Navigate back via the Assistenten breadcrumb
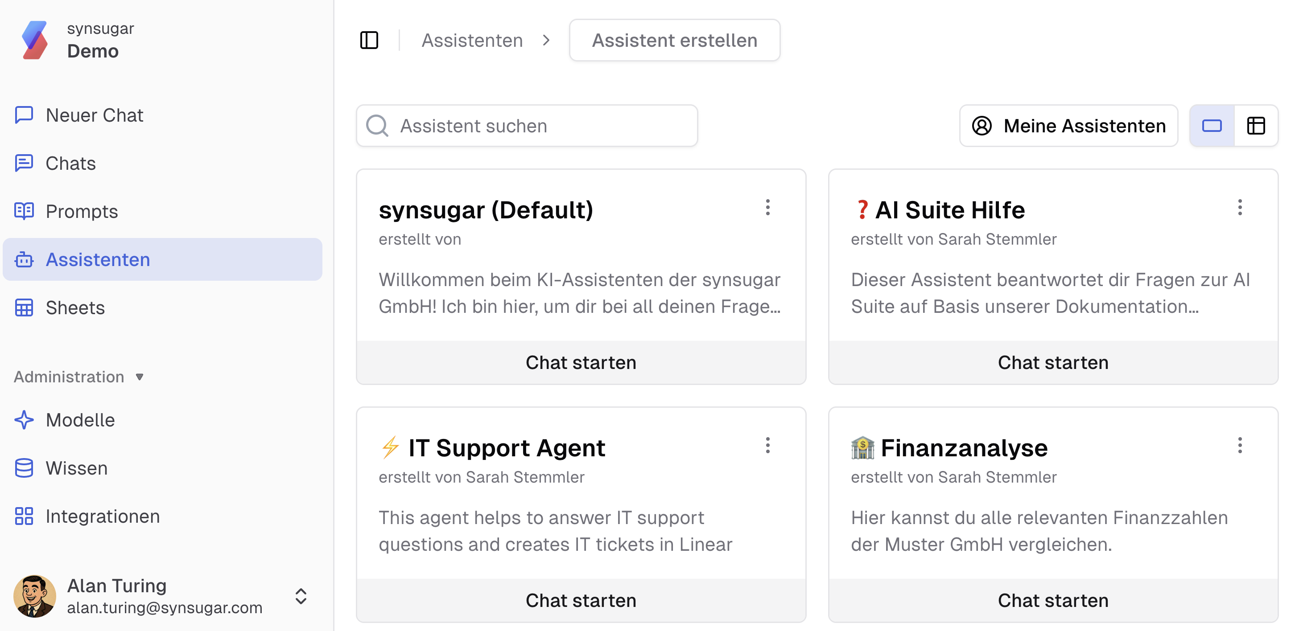Image resolution: width=1295 pixels, height=631 pixels. pos(471,40)
